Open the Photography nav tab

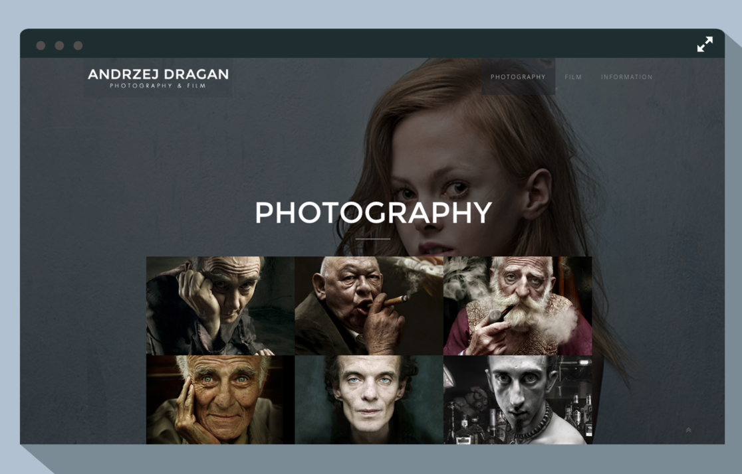(518, 77)
